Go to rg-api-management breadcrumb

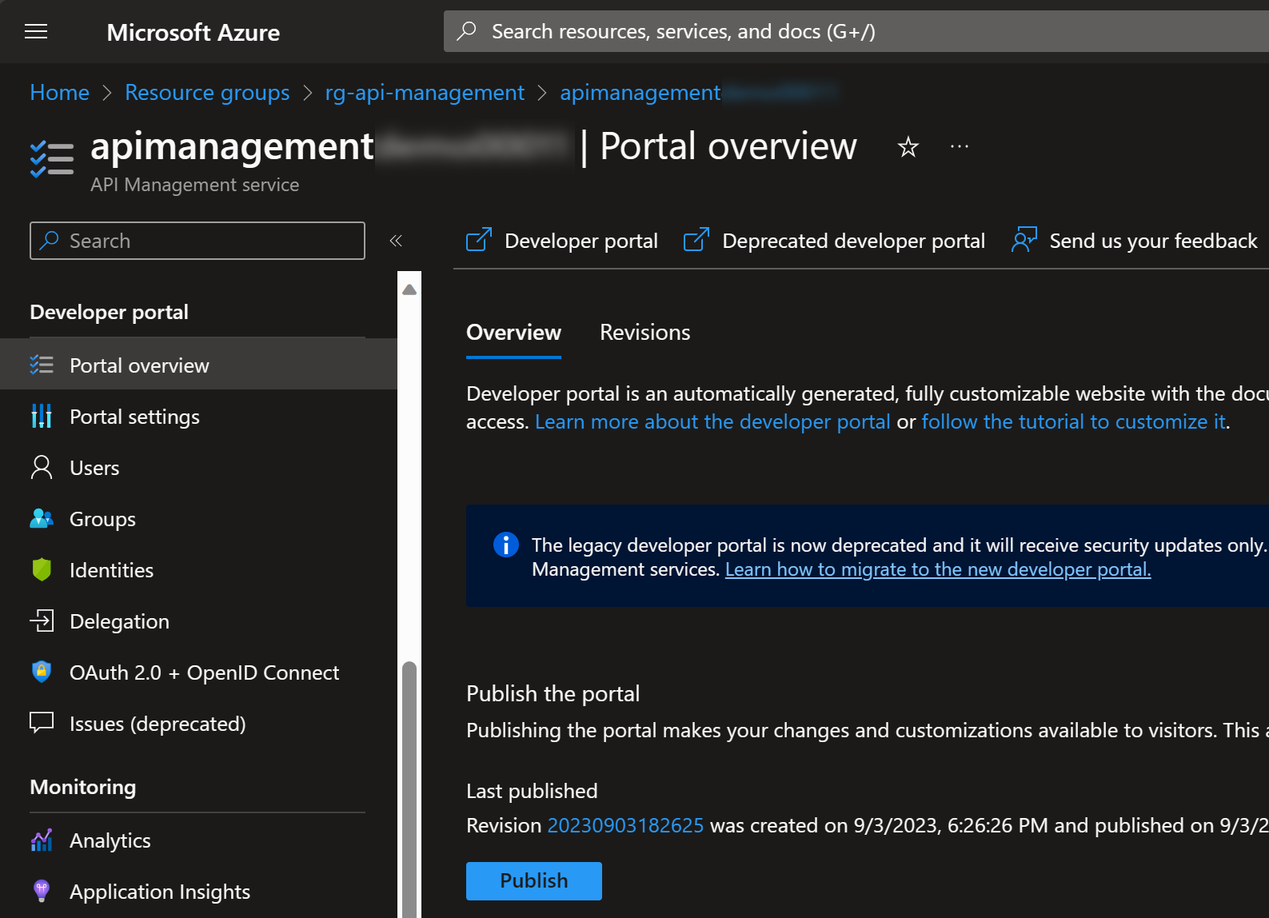pos(425,93)
